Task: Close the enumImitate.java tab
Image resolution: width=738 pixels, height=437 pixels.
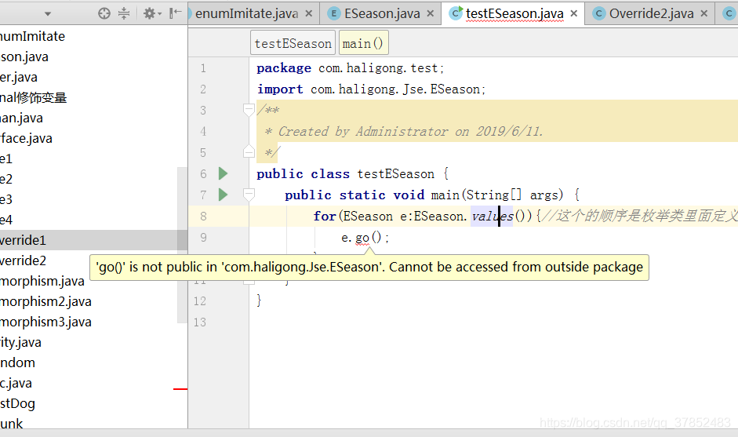Action: point(309,13)
